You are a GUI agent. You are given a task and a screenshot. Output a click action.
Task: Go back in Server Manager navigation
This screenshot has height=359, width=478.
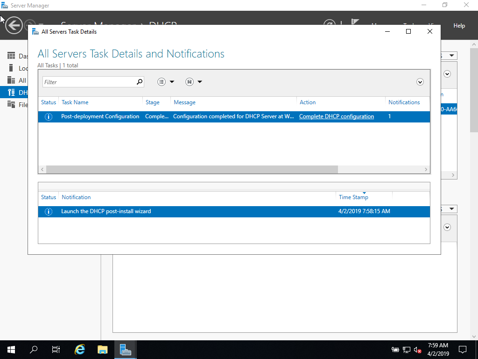14,25
